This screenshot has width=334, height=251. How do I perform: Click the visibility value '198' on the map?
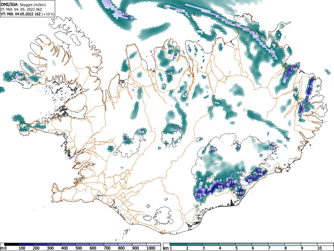(x=294, y=69)
